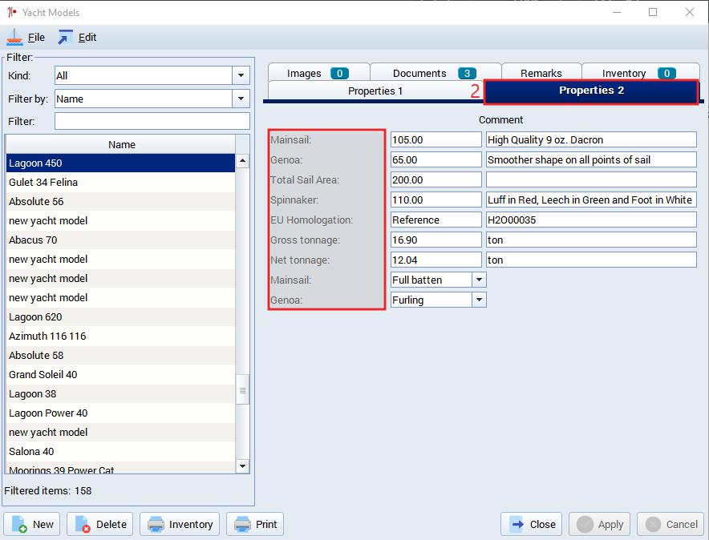Switch to the Inventory tab
Image resolution: width=709 pixels, height=540 pixels.
point(640,73)
